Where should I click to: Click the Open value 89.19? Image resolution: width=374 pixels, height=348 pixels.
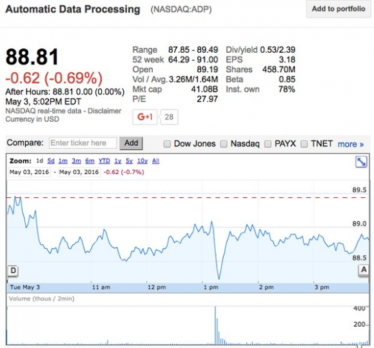tap(207, 70)
